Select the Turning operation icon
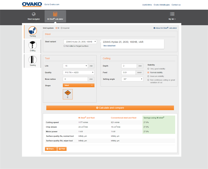208x169 pixels. [x=32, y=31]
